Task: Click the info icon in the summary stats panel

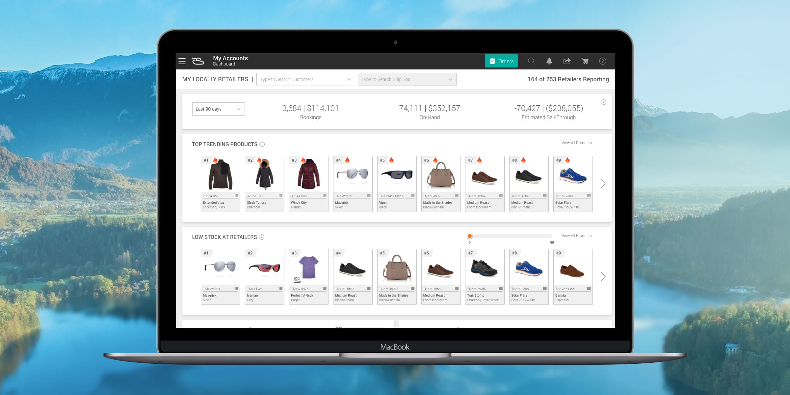Action: (x=603, y=102)
